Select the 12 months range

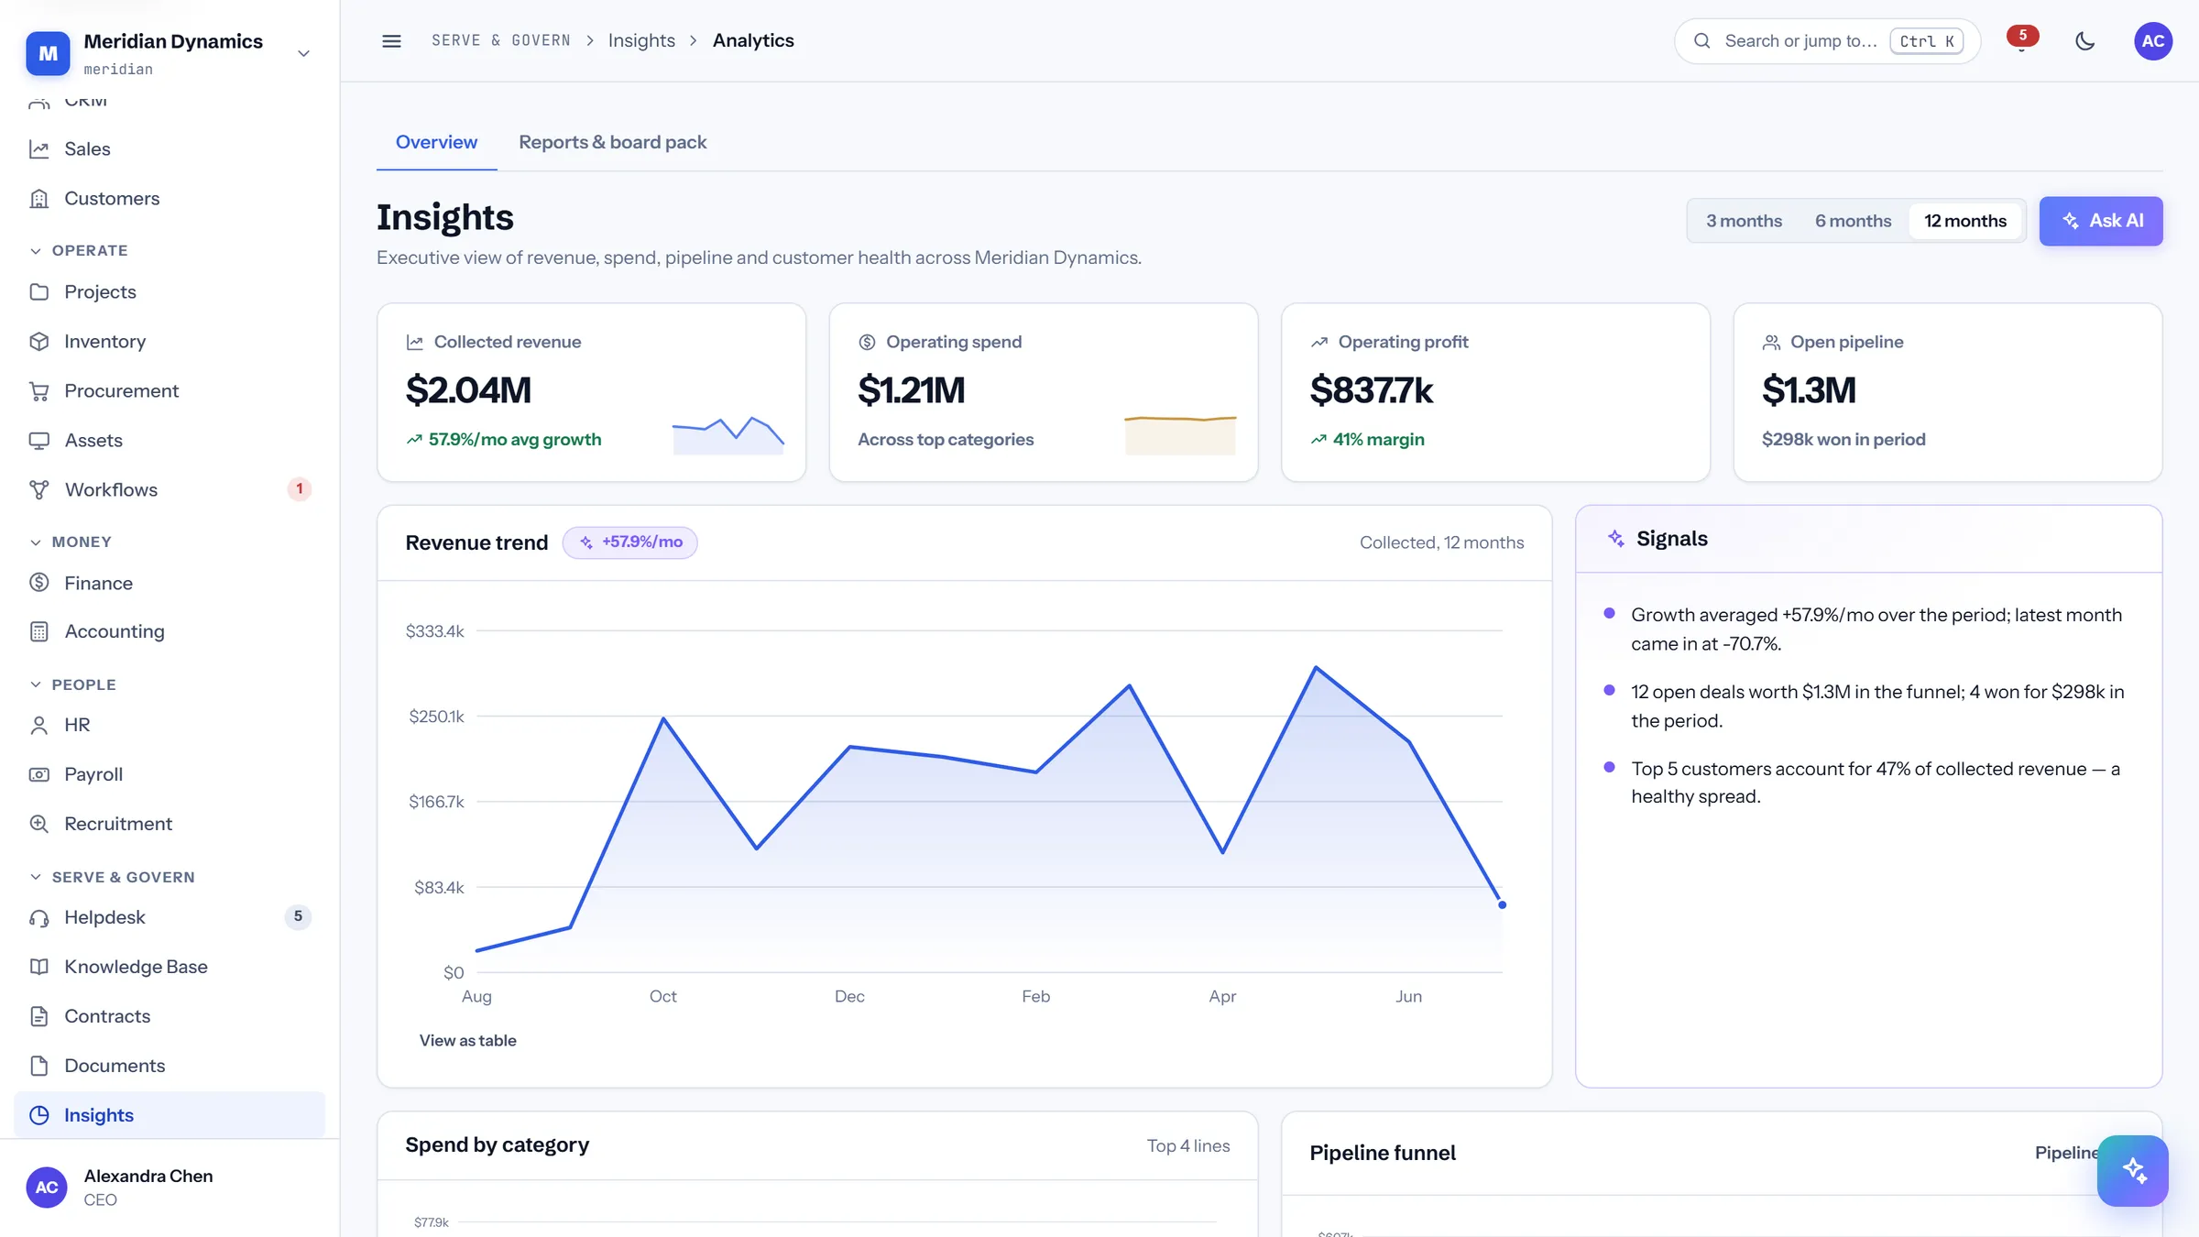pos(1965,221)
